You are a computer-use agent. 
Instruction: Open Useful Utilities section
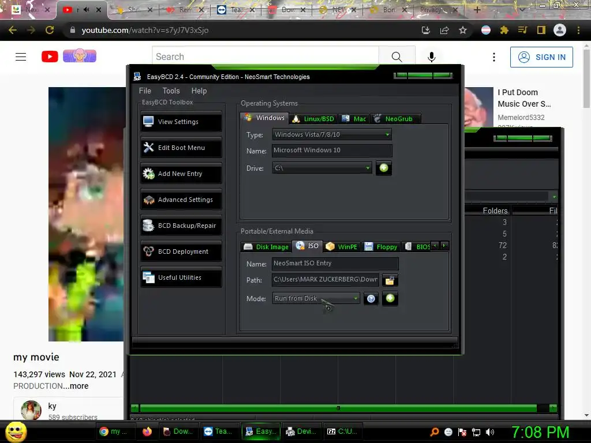pyautogui.click(x=181, y=277)
